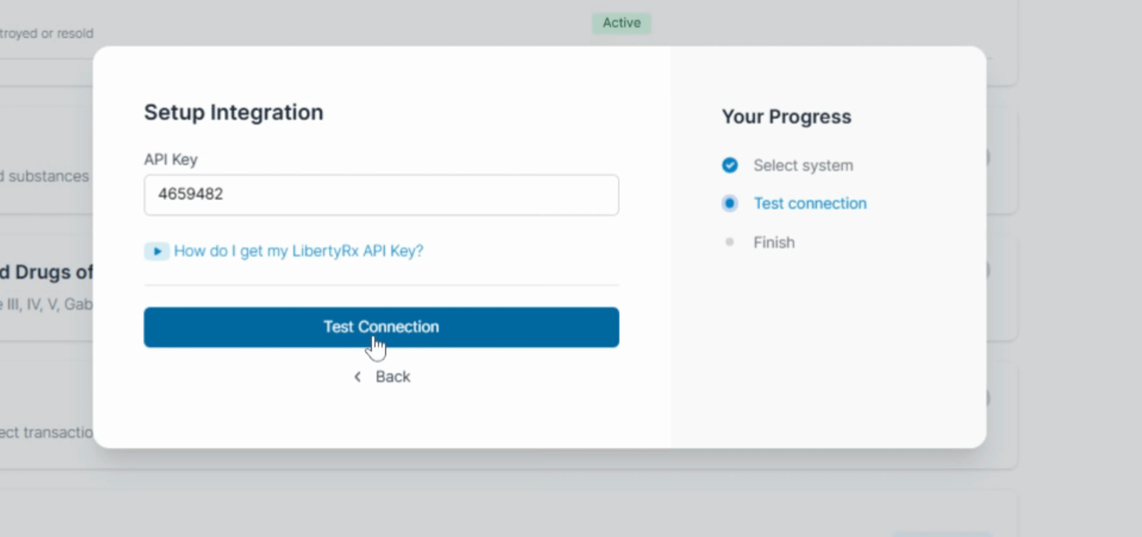Click the green Active status badge
The width and height of the screenshot is (1142, 537).
pyautogui.click(x=621, y=23)
